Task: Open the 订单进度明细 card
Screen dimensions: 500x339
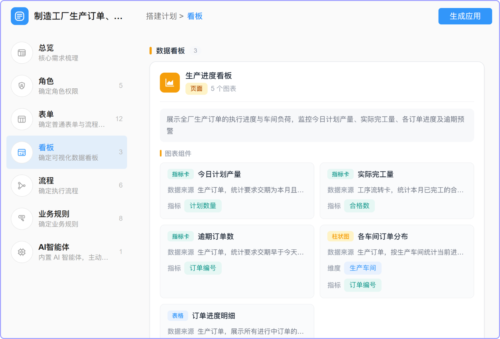Action: click(x=237, y=321)
